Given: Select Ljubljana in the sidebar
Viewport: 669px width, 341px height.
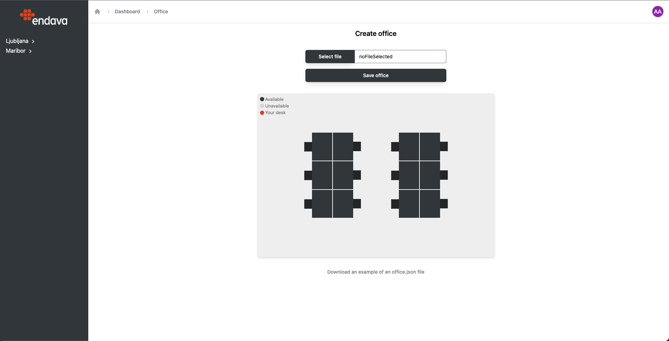Looking at the screenshot, I should click(17, 41).
